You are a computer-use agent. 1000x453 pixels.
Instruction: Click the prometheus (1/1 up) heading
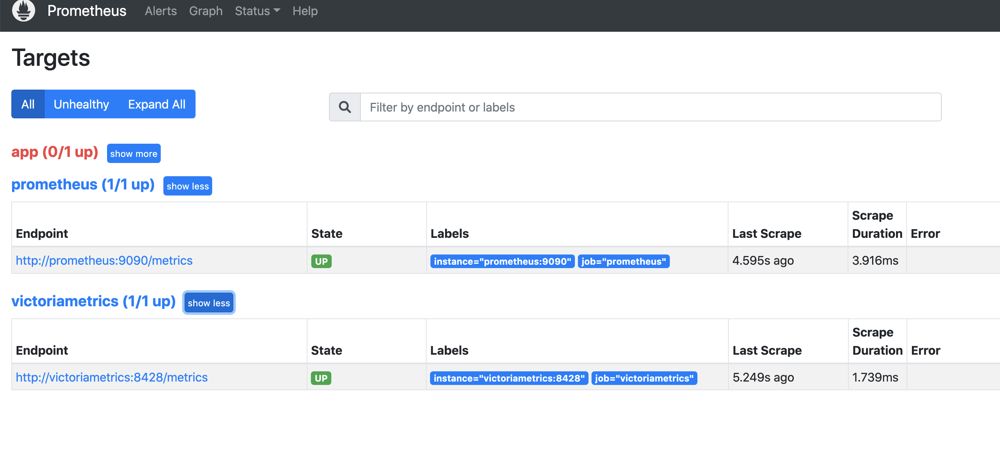point(83,185)
